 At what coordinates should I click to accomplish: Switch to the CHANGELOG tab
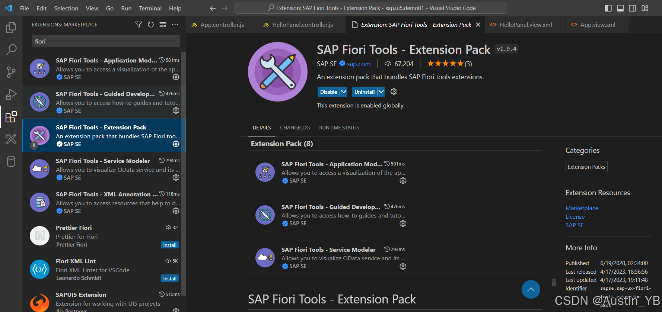(295, 128)
